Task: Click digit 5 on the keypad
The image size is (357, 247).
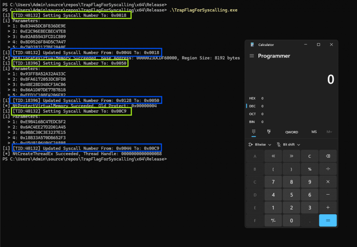Action: tap(291, 195)
